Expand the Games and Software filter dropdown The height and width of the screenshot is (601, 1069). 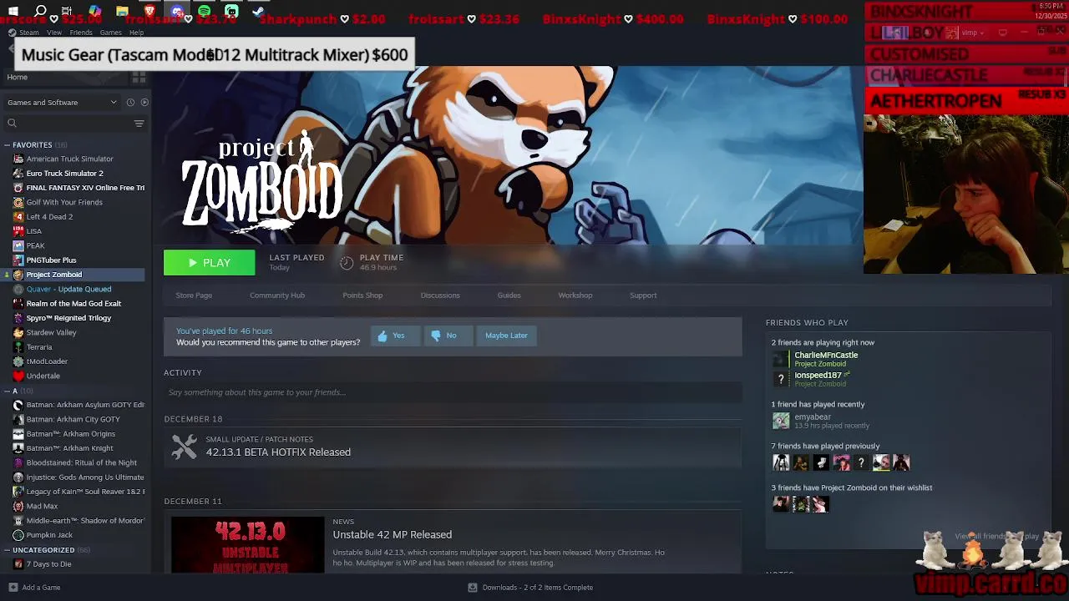62,103
